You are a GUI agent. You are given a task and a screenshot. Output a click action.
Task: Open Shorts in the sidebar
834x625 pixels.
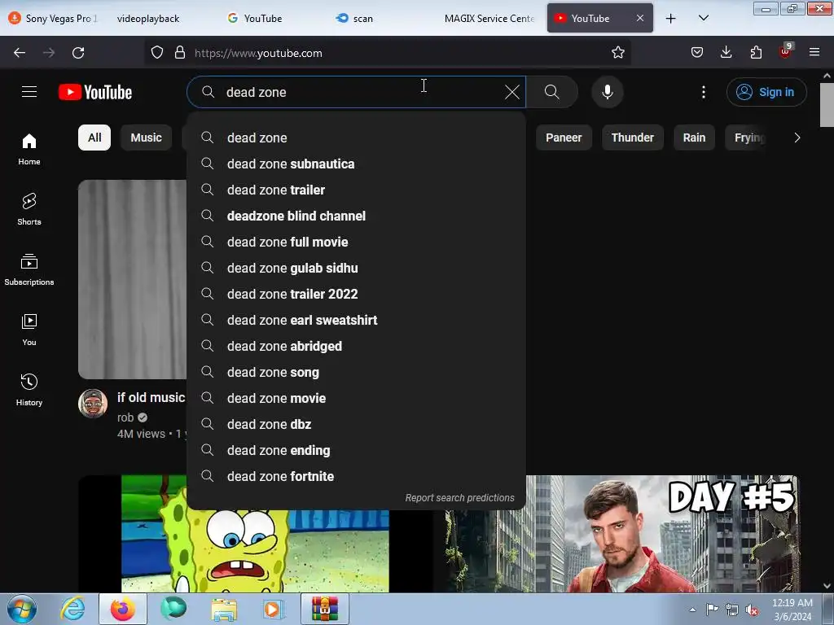29,209
